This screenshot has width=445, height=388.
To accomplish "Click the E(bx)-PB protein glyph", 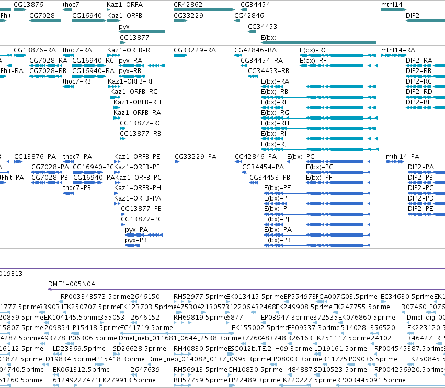I will [317, 245].
